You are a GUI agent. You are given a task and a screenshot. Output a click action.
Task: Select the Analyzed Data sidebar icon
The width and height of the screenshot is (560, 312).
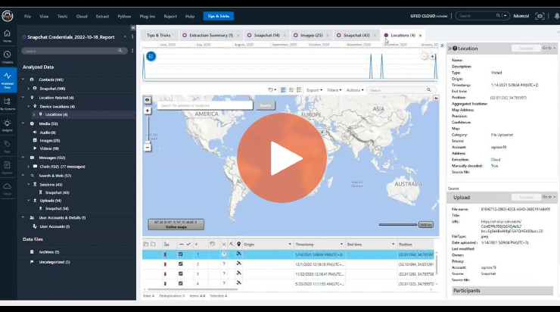click(8, 80)
